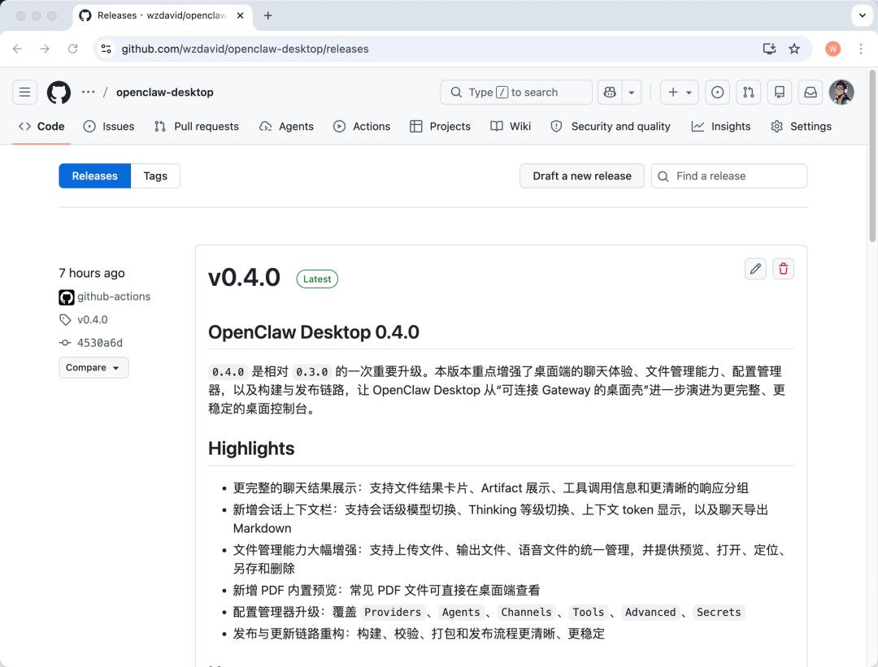The height and width of the screenshot is (667, 878).
Task: Open the Pull requests icon in the header
Action: [749, 93]
